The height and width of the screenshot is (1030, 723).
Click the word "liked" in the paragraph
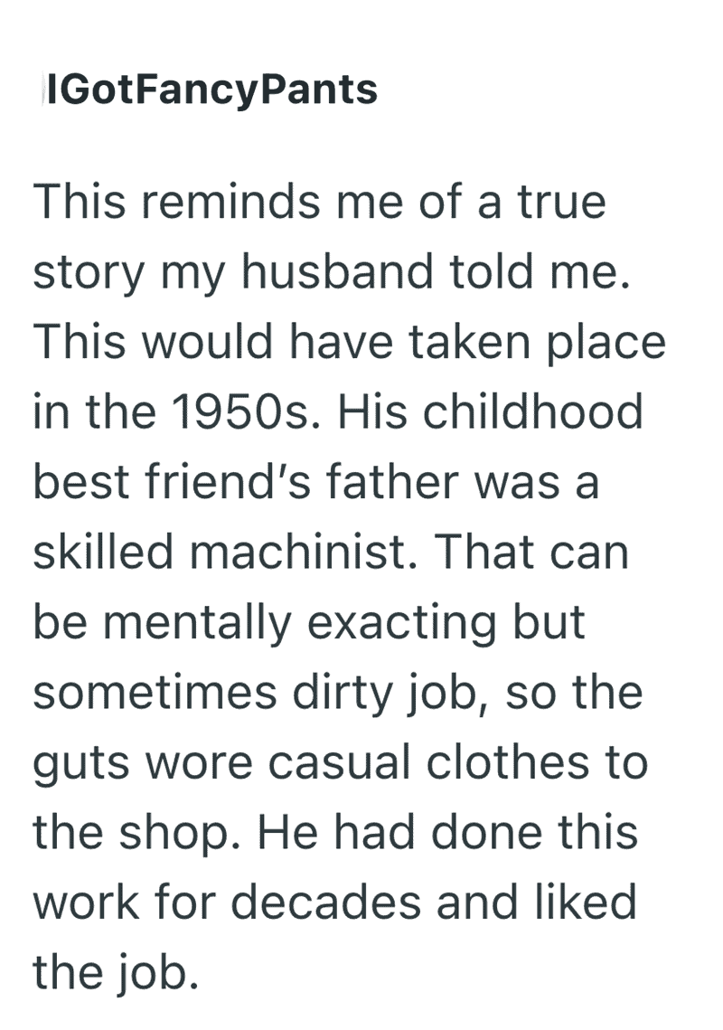click(x=585, y=902)
